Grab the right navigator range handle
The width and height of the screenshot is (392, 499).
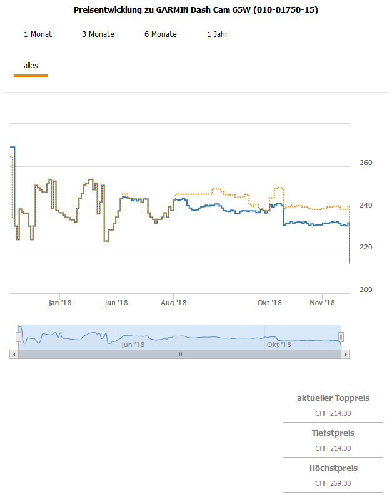pos(341,337)
